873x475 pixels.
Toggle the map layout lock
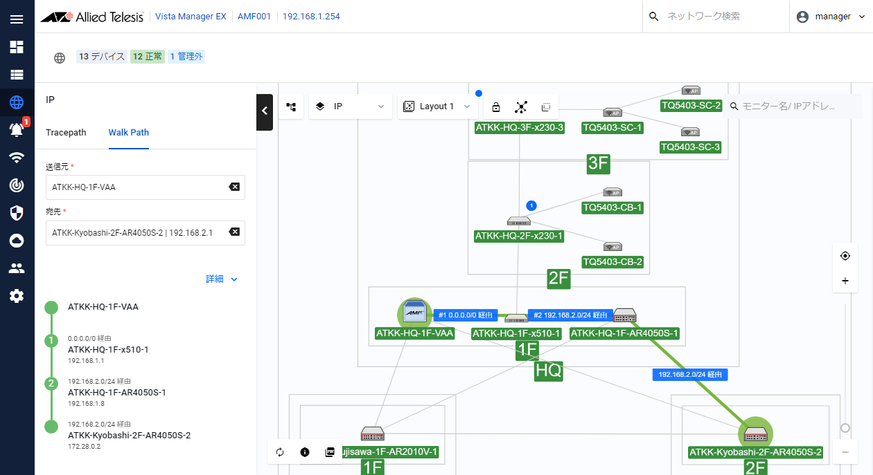pyautogui.click(x=496, y=107)
